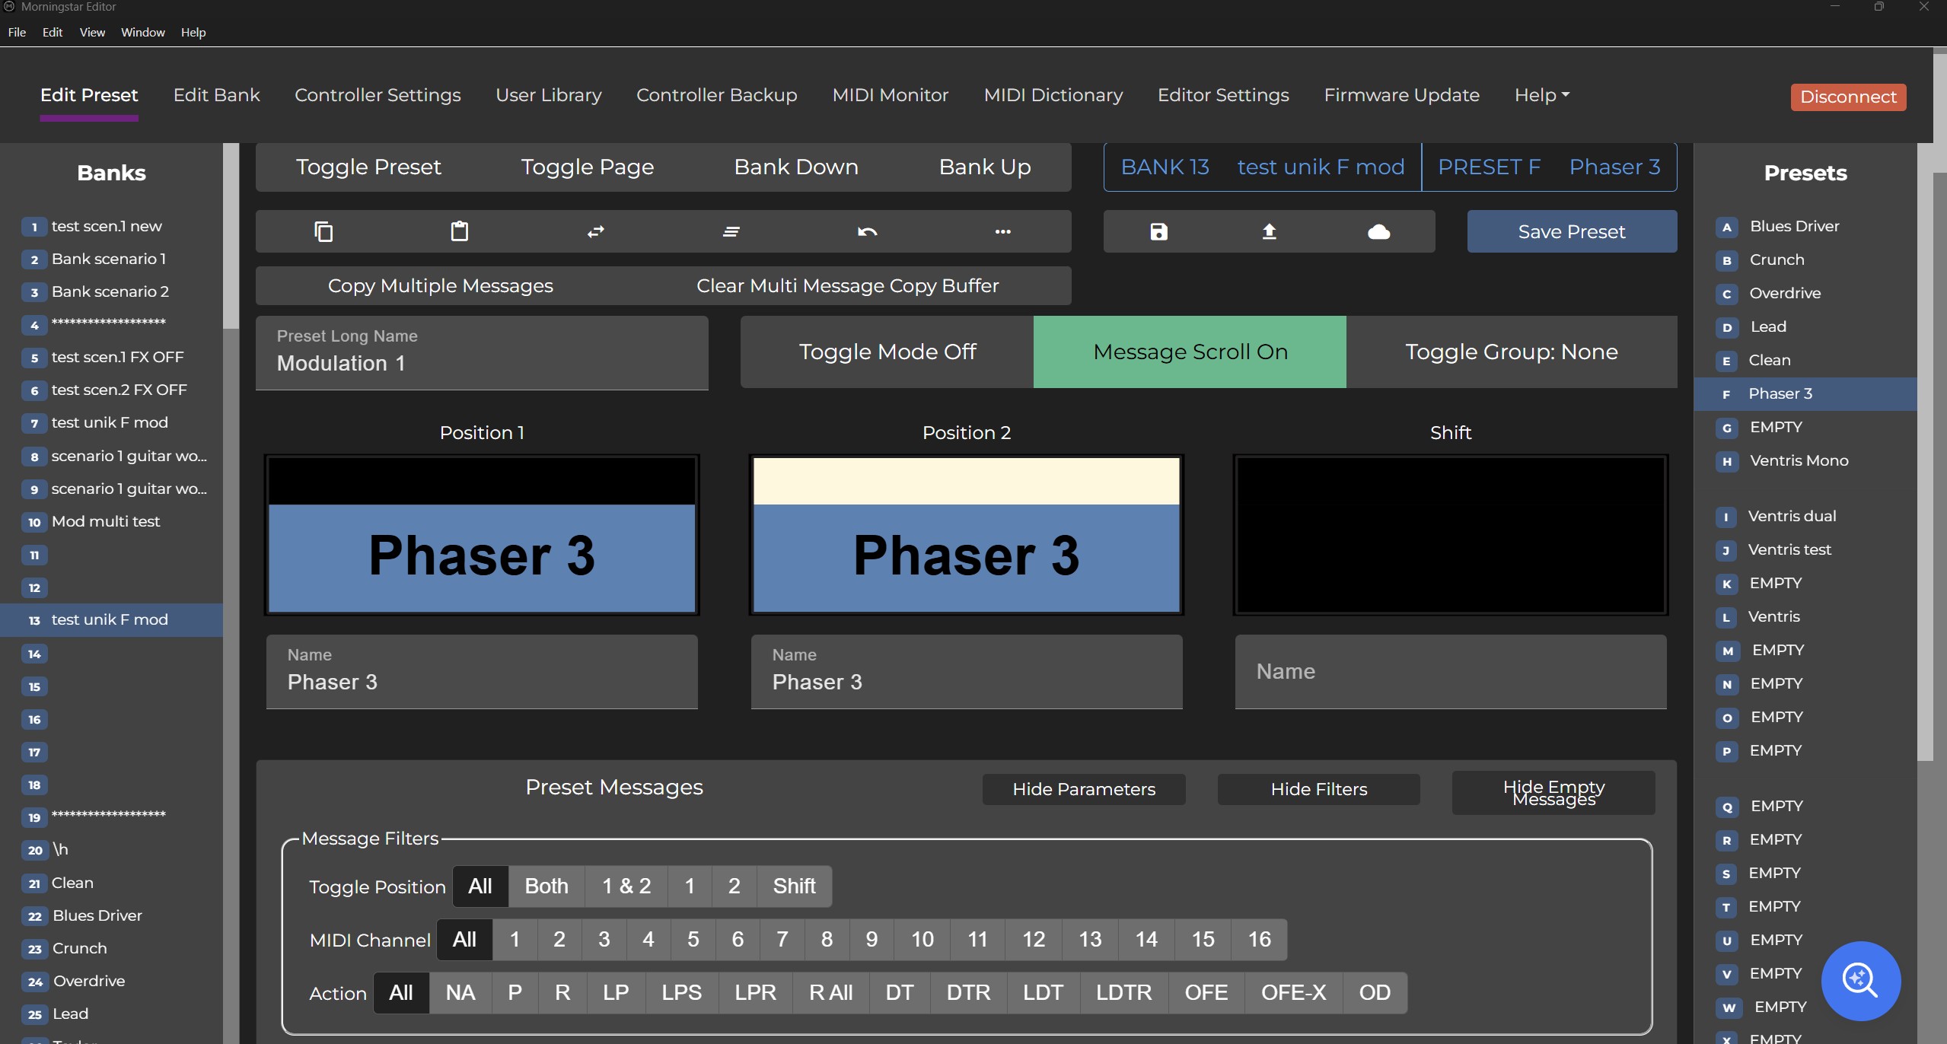Image resolution: width=1947 pixels, height=1044 pixels.
Task: Click the paste clipboard icon
Action: coord(460,231)
